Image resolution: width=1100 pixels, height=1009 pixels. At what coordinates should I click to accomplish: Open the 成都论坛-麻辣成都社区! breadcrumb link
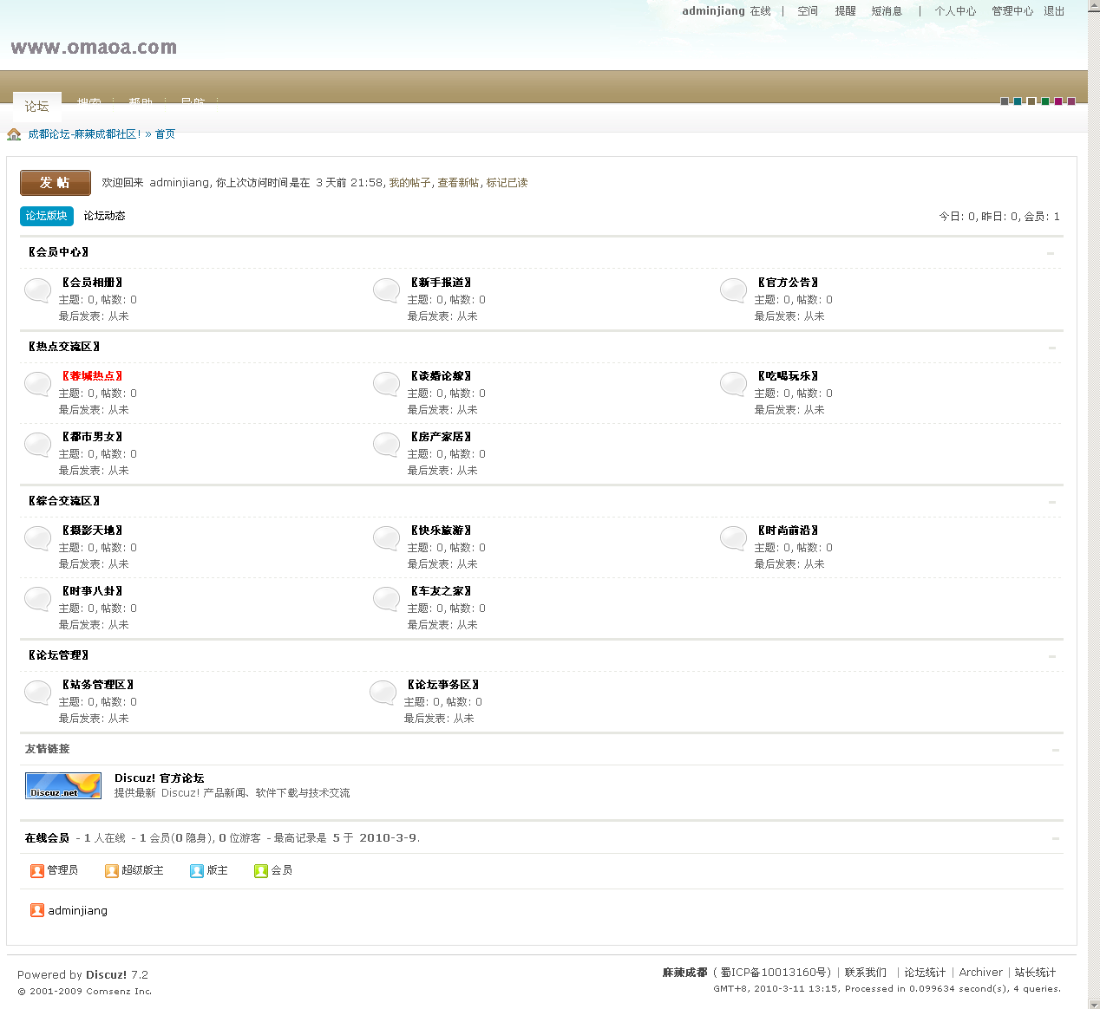84,134
